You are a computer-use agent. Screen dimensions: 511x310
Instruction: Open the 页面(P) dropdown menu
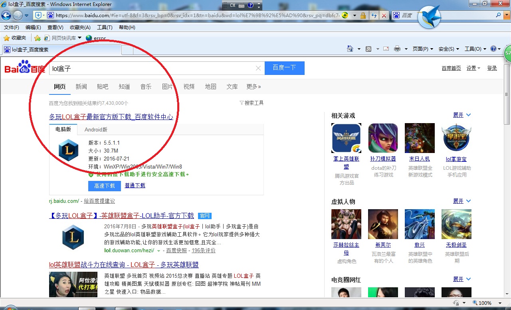423,49
